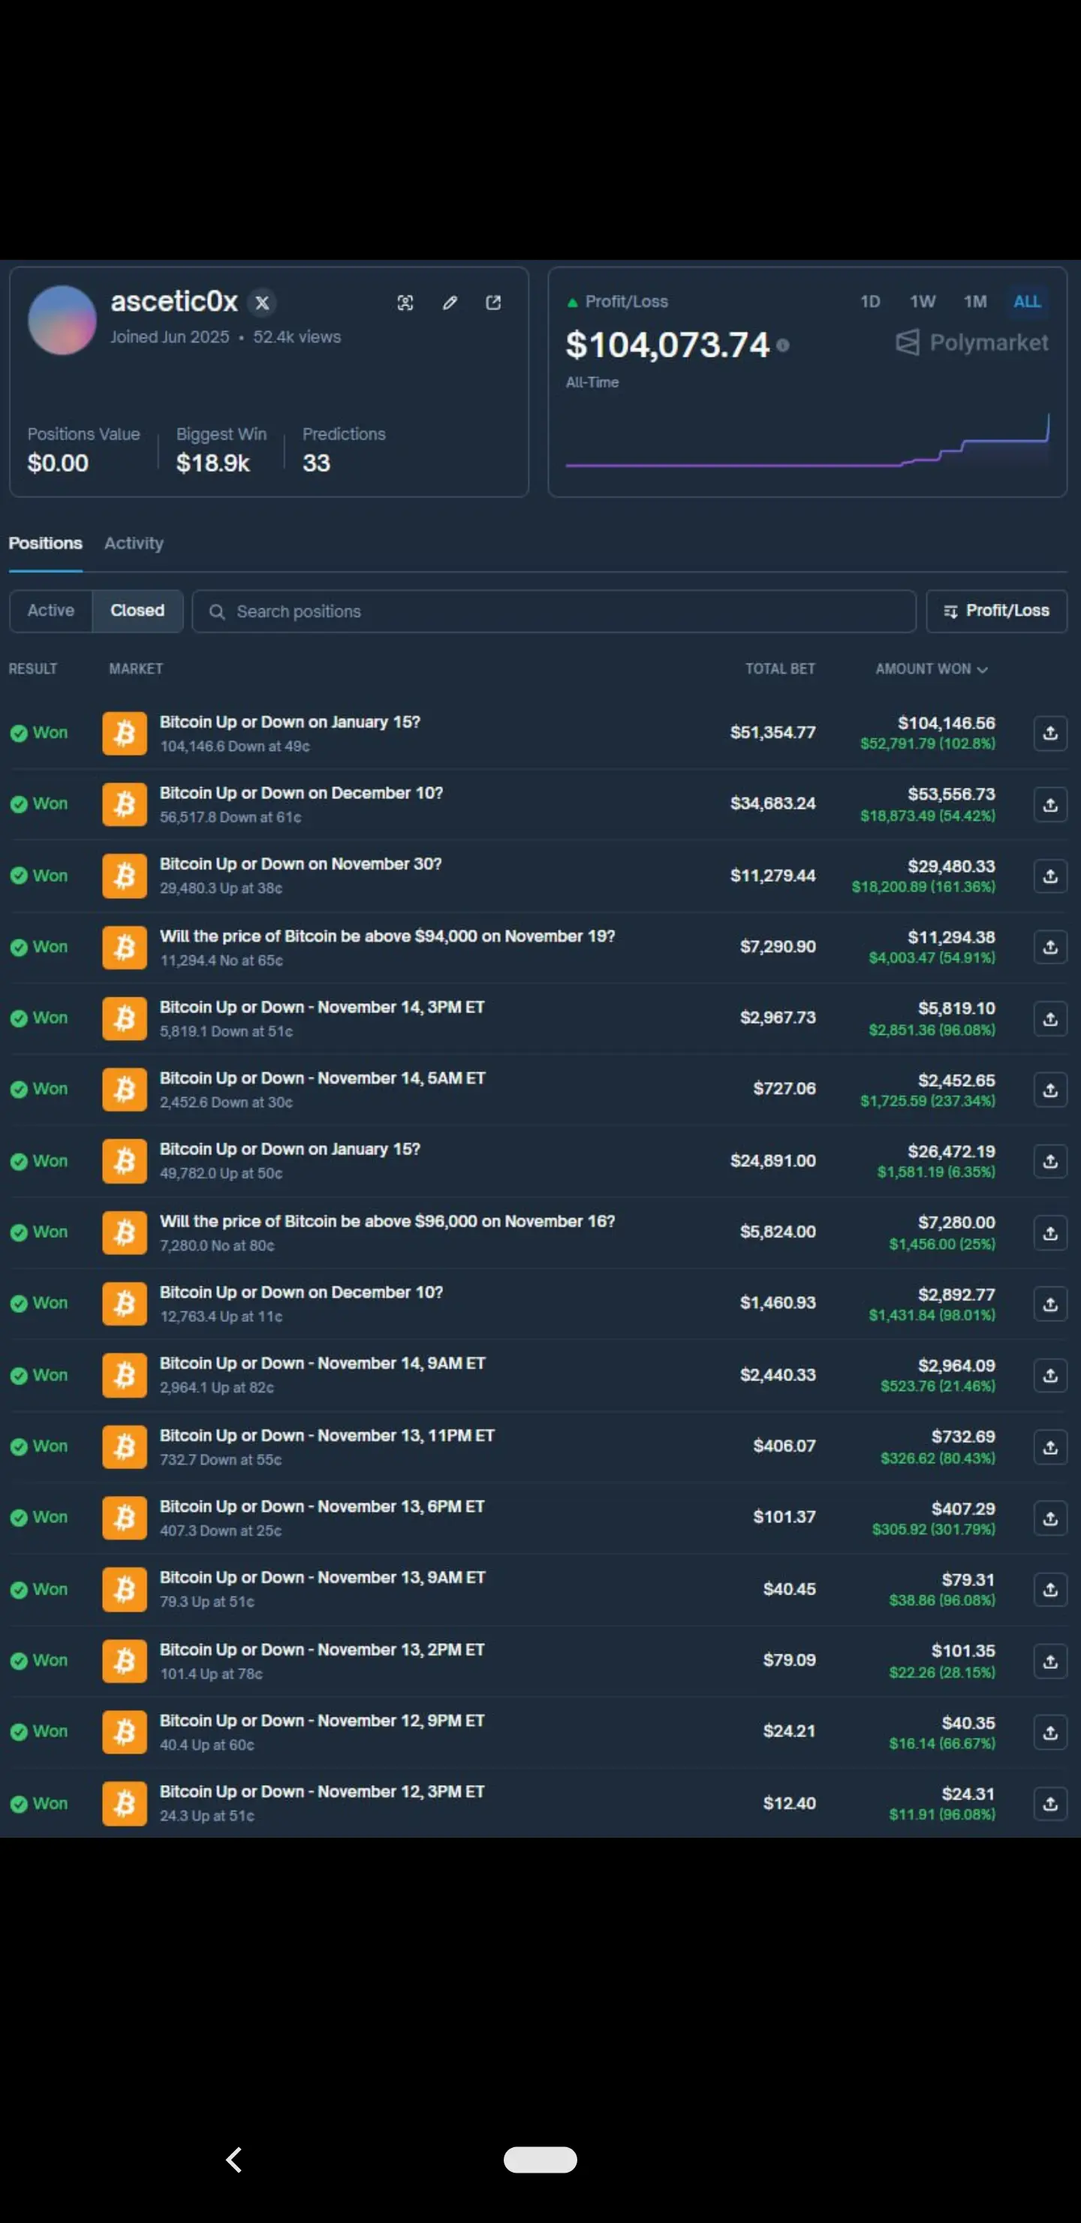The width and height of the screenshot is (1081, 2223).
Task: Share the November 13, 2PM ET position
Action: pos(1050,1660)
